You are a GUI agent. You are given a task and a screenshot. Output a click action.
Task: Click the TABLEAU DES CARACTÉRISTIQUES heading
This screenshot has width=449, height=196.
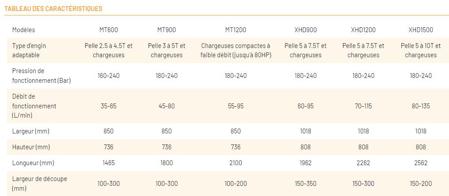53,9
